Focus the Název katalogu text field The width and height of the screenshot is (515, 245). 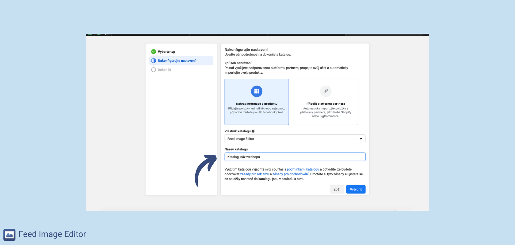tap(295, 157)
